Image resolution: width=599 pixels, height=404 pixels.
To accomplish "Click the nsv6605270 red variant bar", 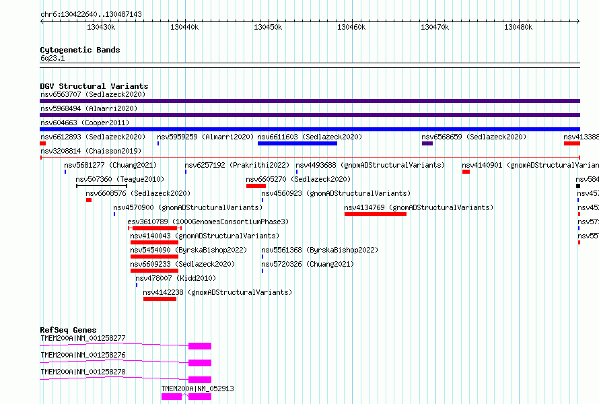I will [256, 186].
